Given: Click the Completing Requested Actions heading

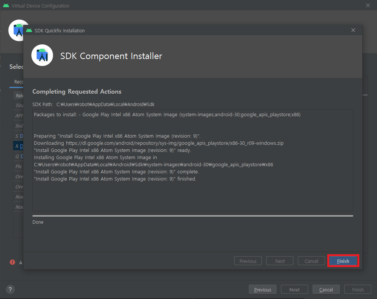Looking at the screenshot, I should [x=77, y=91].
